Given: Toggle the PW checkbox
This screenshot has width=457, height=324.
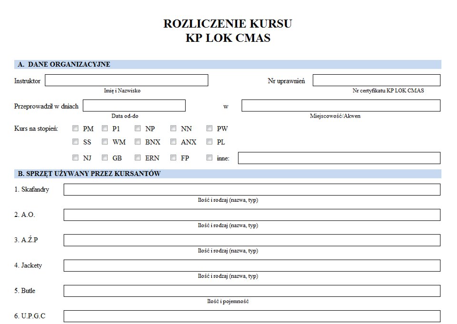Looking at the screenshot, I should pyautogui.click(x=209, y=128).
